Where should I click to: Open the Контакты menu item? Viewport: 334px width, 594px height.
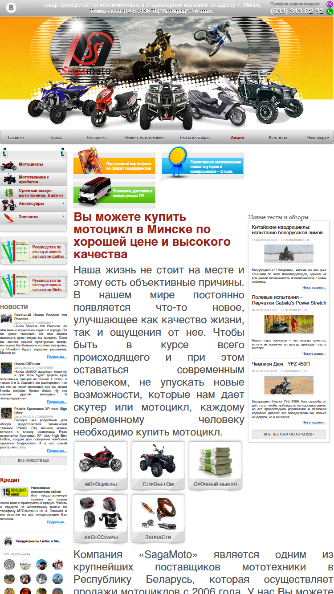278,138
